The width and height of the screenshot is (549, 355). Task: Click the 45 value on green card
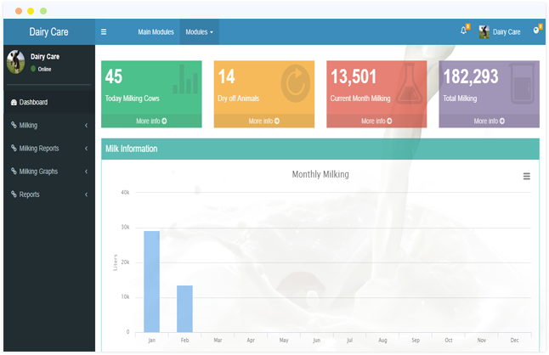coord(114,76)
